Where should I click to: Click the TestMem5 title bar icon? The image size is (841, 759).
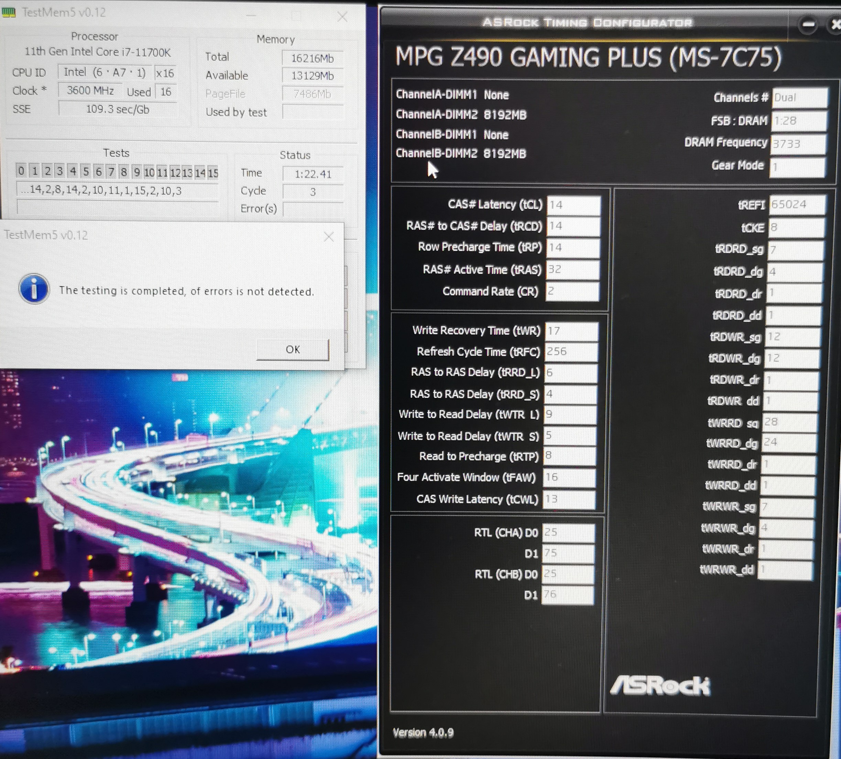tap(8, 12)
